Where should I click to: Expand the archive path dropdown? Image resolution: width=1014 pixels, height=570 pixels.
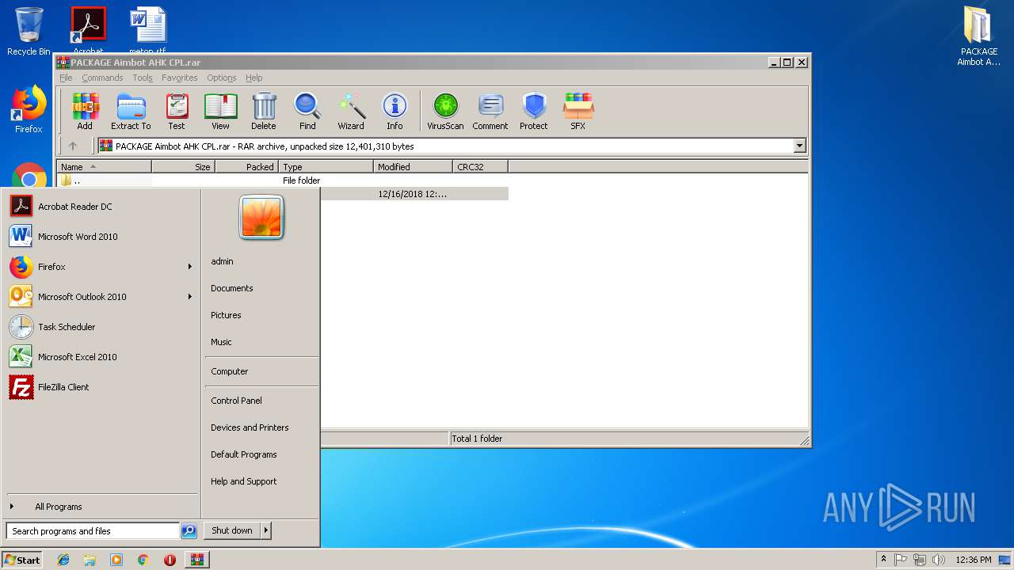[x=799, y=146]
